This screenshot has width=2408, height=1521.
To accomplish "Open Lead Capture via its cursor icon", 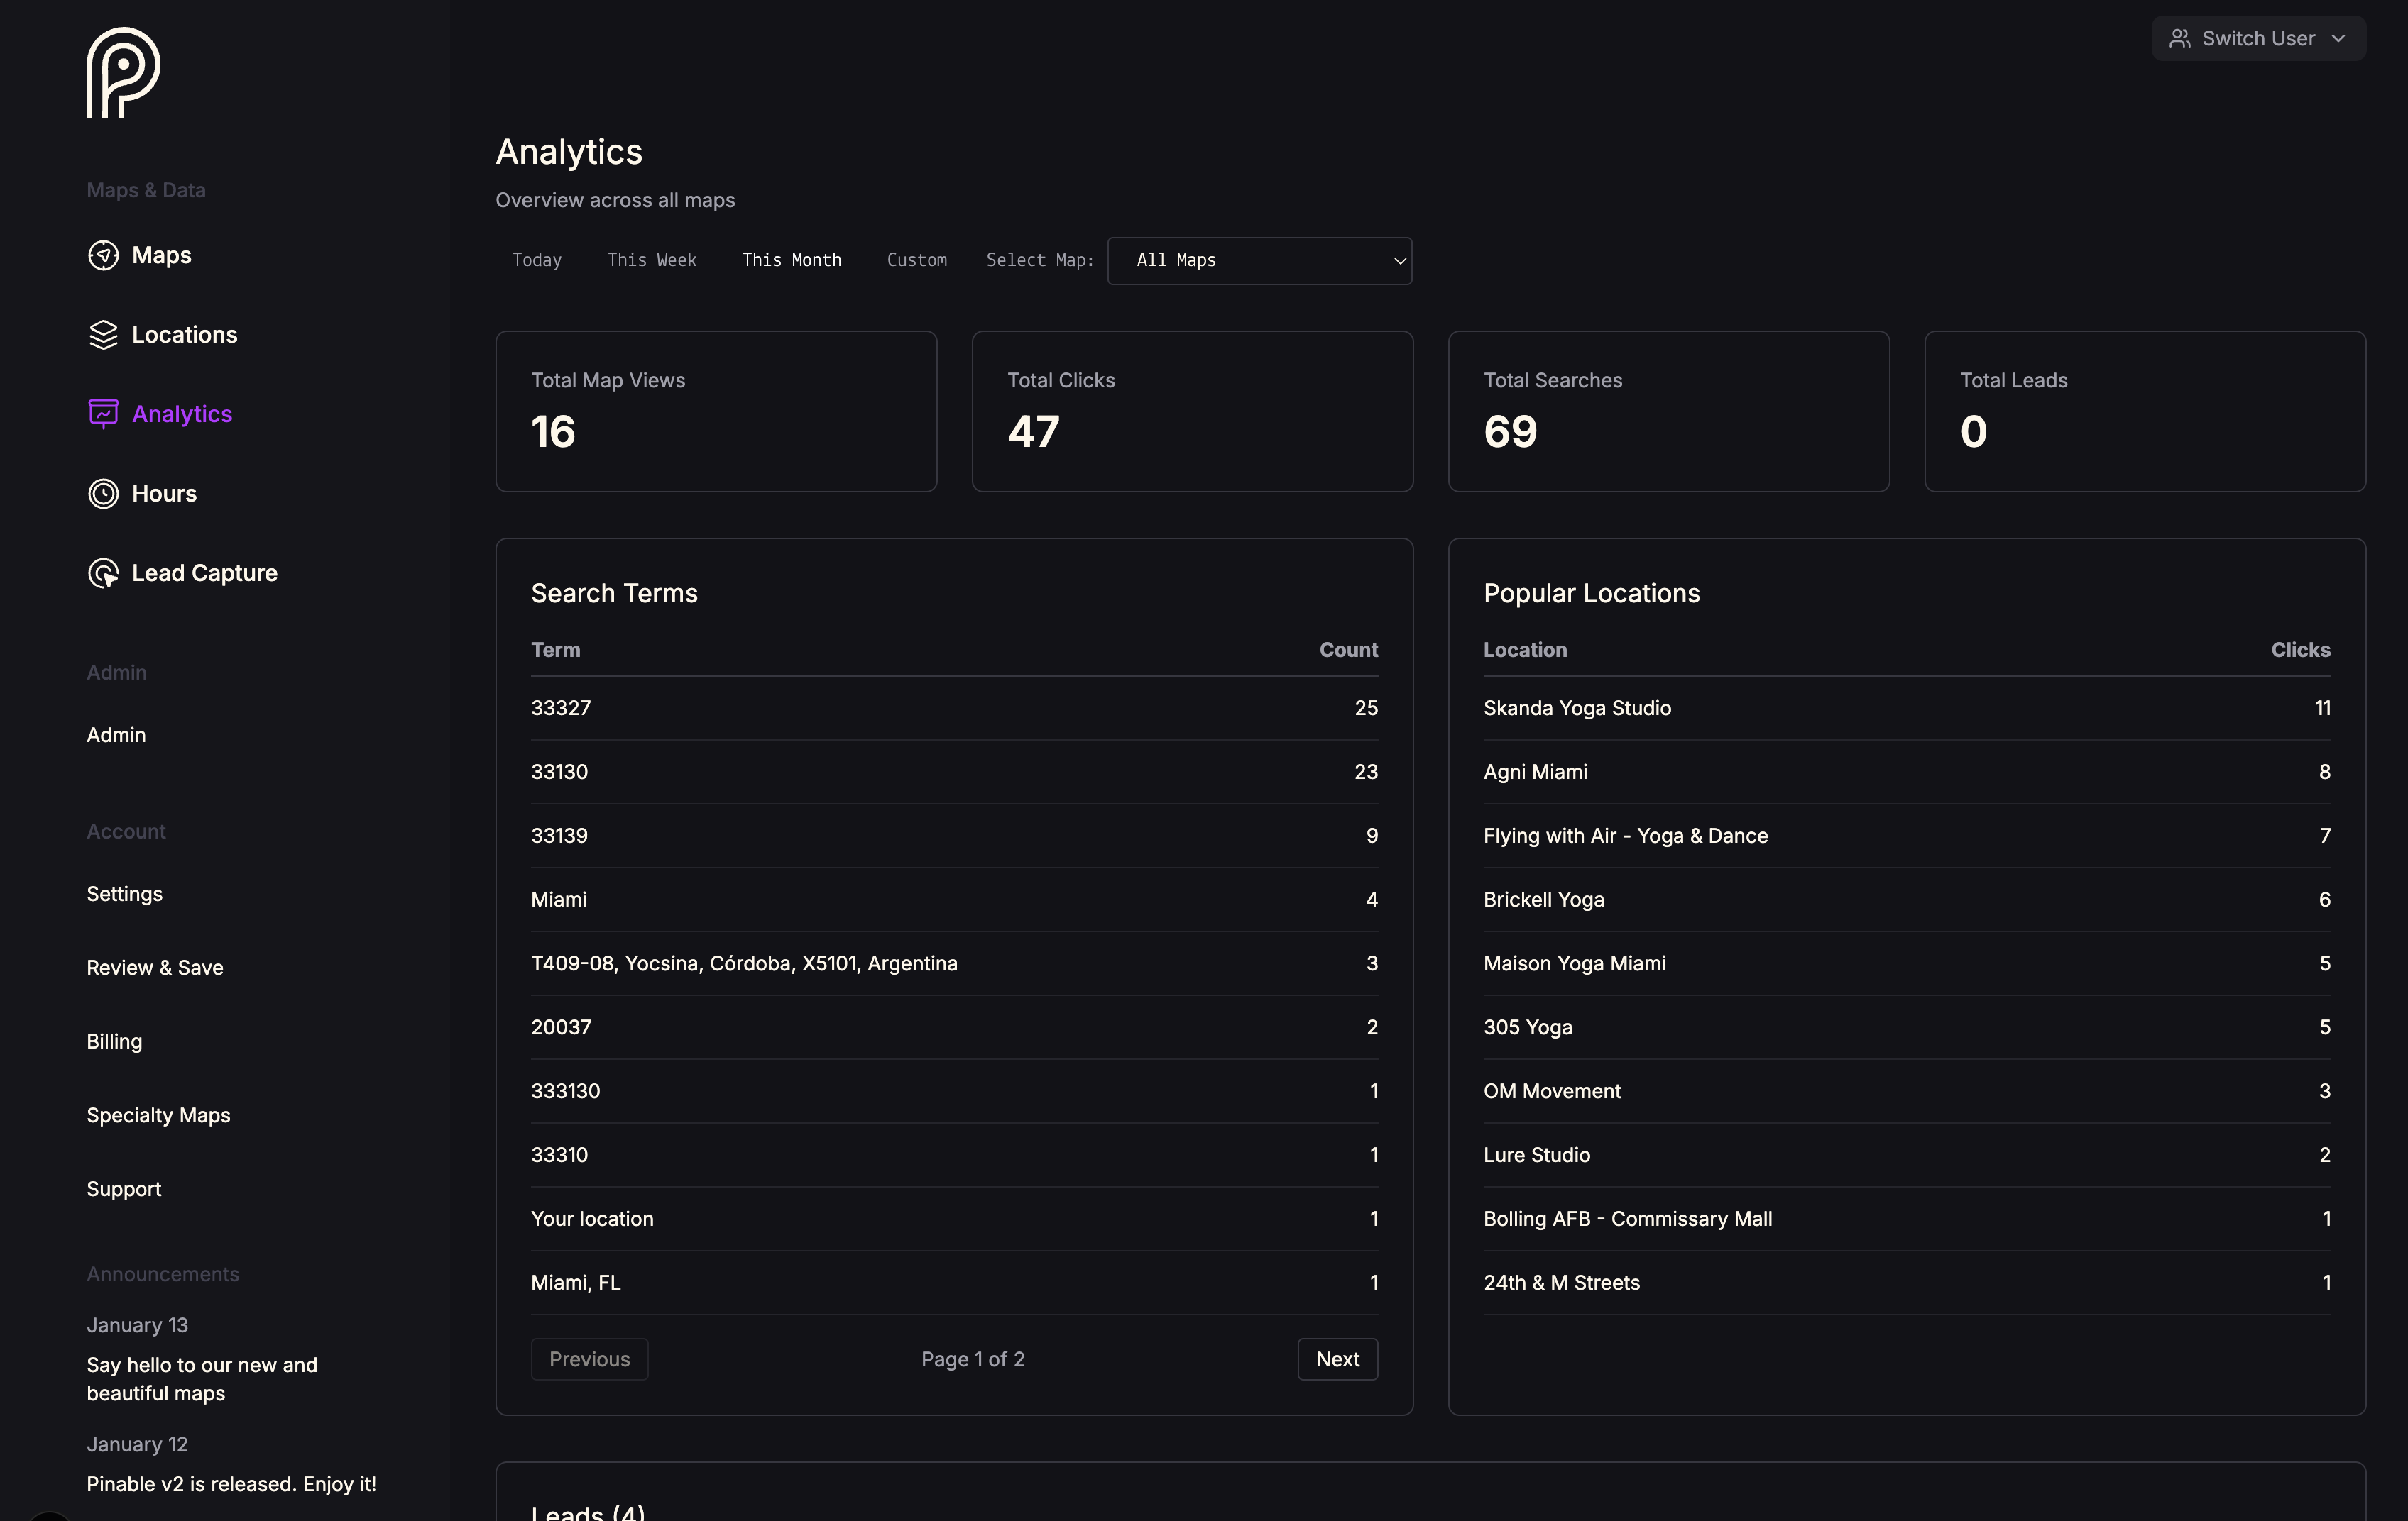I will tap(104, 573).
